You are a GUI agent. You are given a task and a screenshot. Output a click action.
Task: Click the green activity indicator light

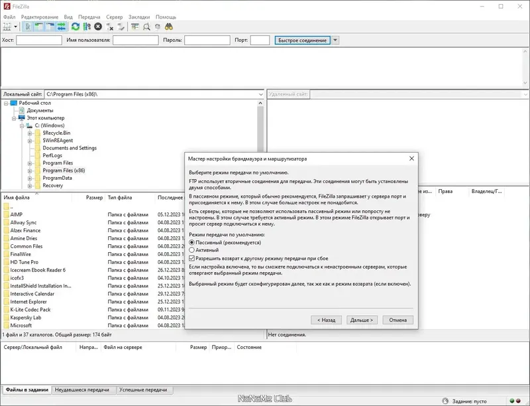[x=511, y=401]
